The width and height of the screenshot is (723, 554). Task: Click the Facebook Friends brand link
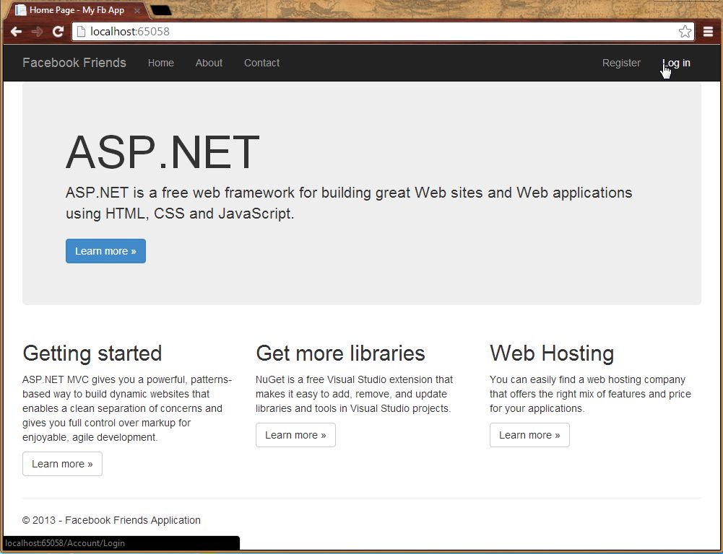pyautogui.click(x=74, y=63)
